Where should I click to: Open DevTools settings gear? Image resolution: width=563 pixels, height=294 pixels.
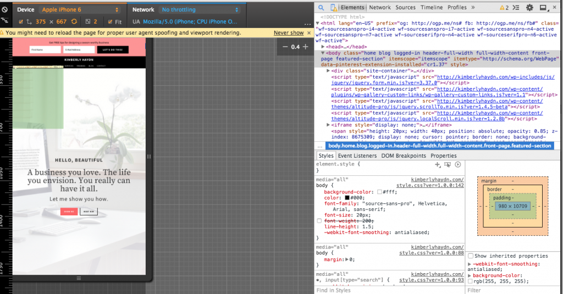(x=529, y=8)
